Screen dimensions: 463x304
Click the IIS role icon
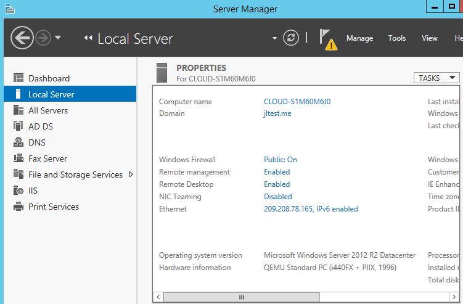tap(18, 191)
